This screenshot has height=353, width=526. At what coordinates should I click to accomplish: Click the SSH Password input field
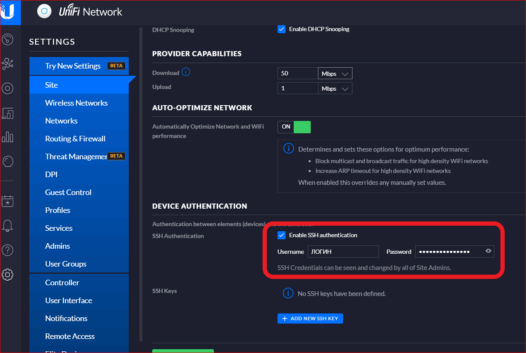[455, 251]
